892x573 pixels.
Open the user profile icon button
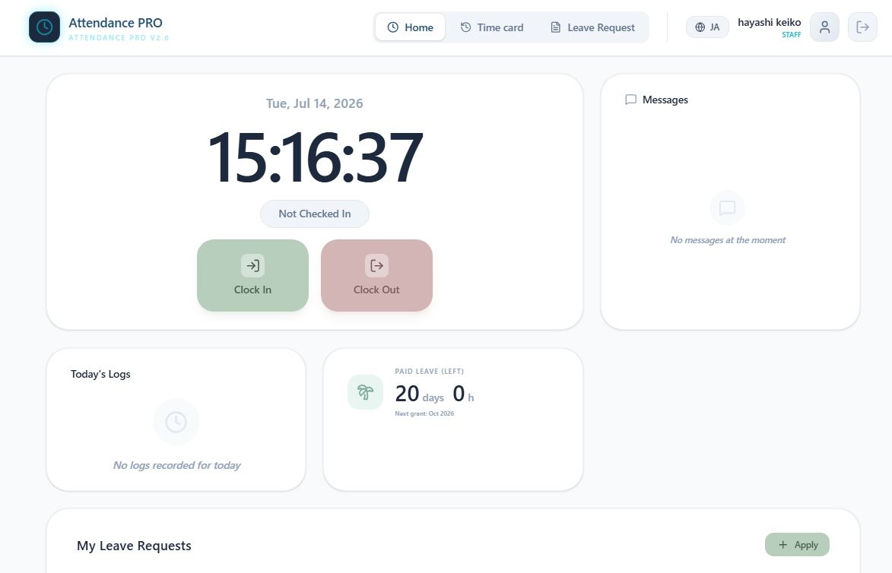point(824,27)
